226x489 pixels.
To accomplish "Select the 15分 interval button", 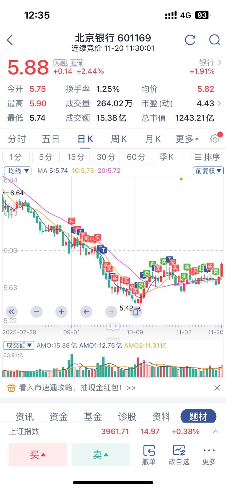I will coord(76,157).
